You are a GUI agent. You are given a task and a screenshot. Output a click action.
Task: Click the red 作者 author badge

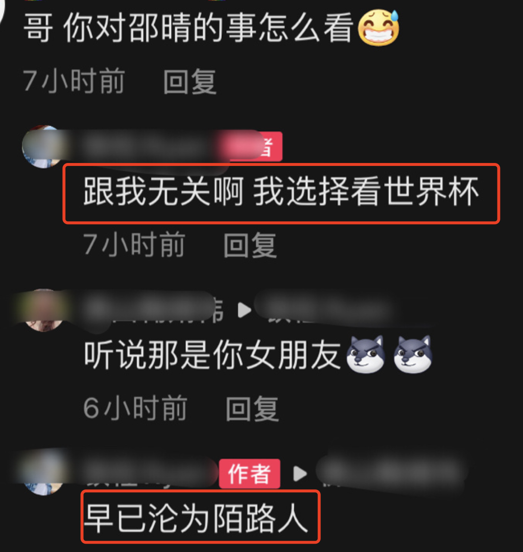tap(249, 473)
